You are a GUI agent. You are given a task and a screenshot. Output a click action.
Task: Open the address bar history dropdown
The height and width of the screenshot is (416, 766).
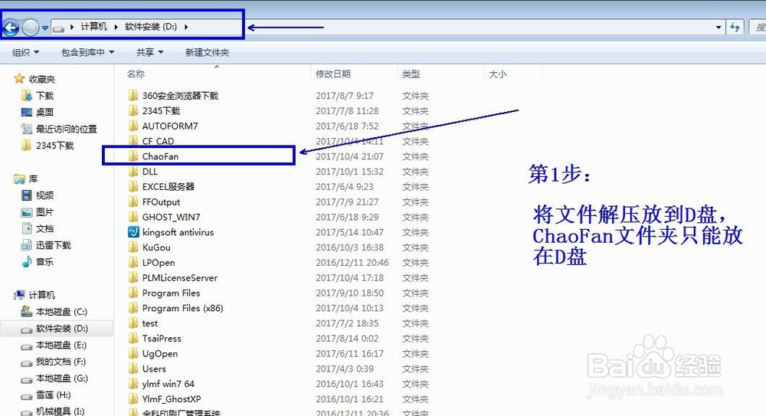click(719, 28)
